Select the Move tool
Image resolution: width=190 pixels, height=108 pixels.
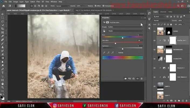pyautogui.click(x=2, y=14)
